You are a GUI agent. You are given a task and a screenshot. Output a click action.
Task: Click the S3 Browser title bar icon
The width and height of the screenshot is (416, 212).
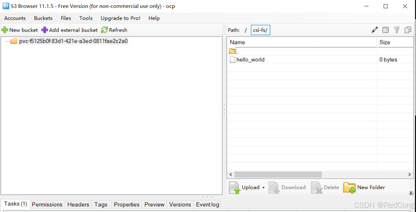[x=6, y=6]
